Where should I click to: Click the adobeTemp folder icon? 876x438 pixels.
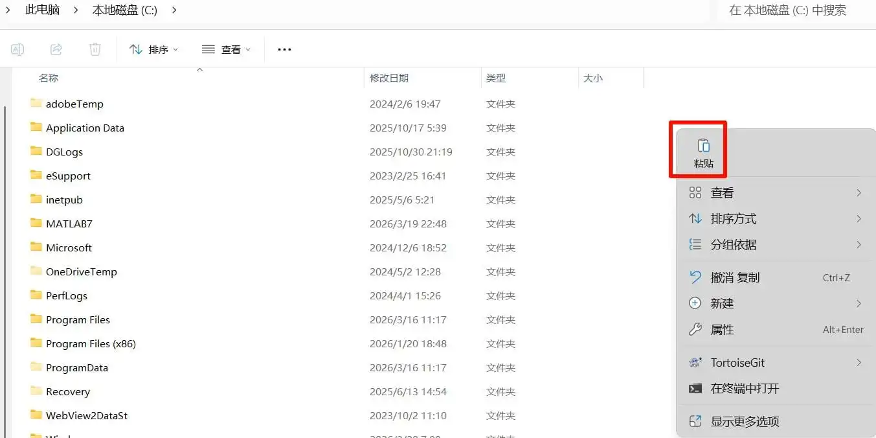pos(36,103)
